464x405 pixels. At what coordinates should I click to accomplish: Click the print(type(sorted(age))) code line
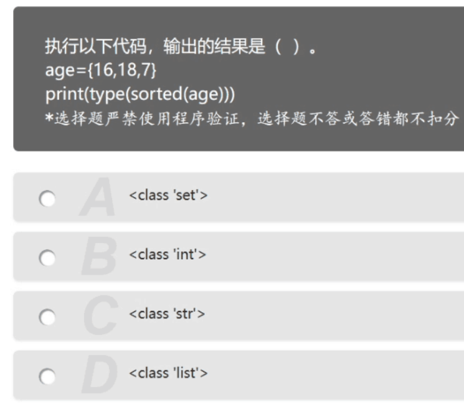[140, 95]
